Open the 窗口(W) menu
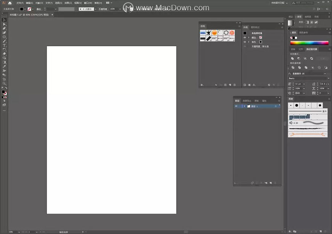Viewport: 332px width, 234px height. [88, 3]
